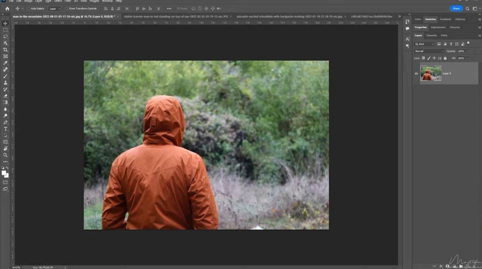Open the Comments panel icon

pos(407,29)
